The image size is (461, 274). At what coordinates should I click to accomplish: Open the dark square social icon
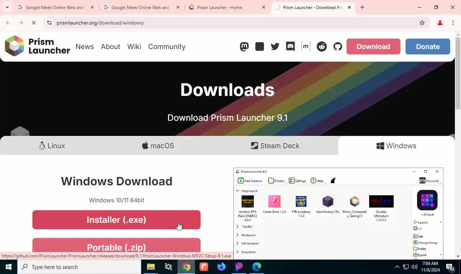click(x=260, y=47)
